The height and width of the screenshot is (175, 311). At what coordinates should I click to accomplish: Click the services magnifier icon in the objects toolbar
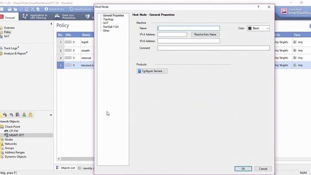[x=11, y=115]
